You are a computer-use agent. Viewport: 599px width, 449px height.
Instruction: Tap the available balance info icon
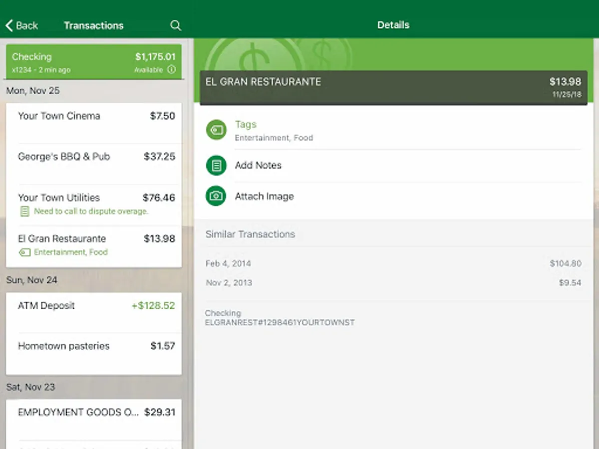point(171,70)
